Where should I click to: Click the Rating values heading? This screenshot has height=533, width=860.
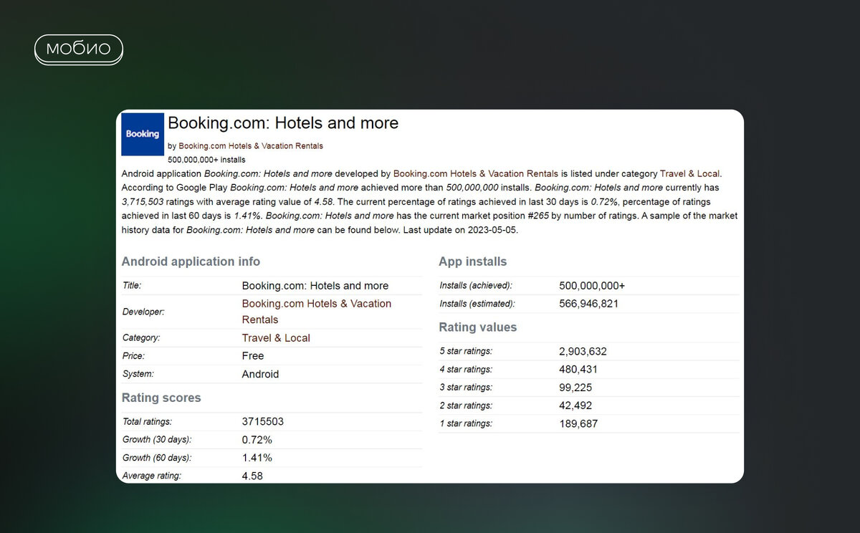pyautogui.click(x=477, y=327)
